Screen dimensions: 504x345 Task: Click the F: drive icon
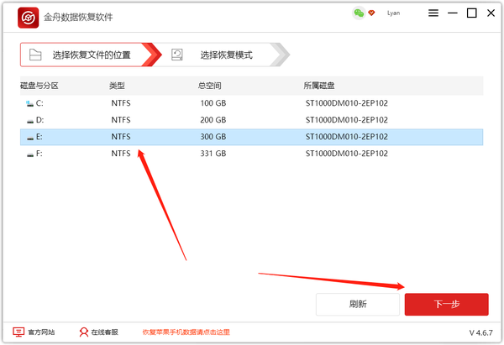[x=30, y=154]
